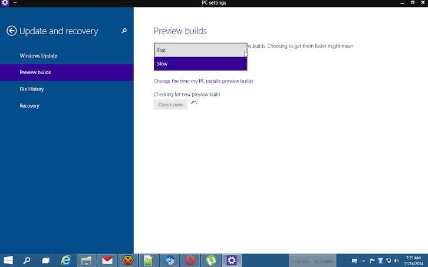
Task: Open the green notepad app on taskbar
Action: (x=149, y=261)
